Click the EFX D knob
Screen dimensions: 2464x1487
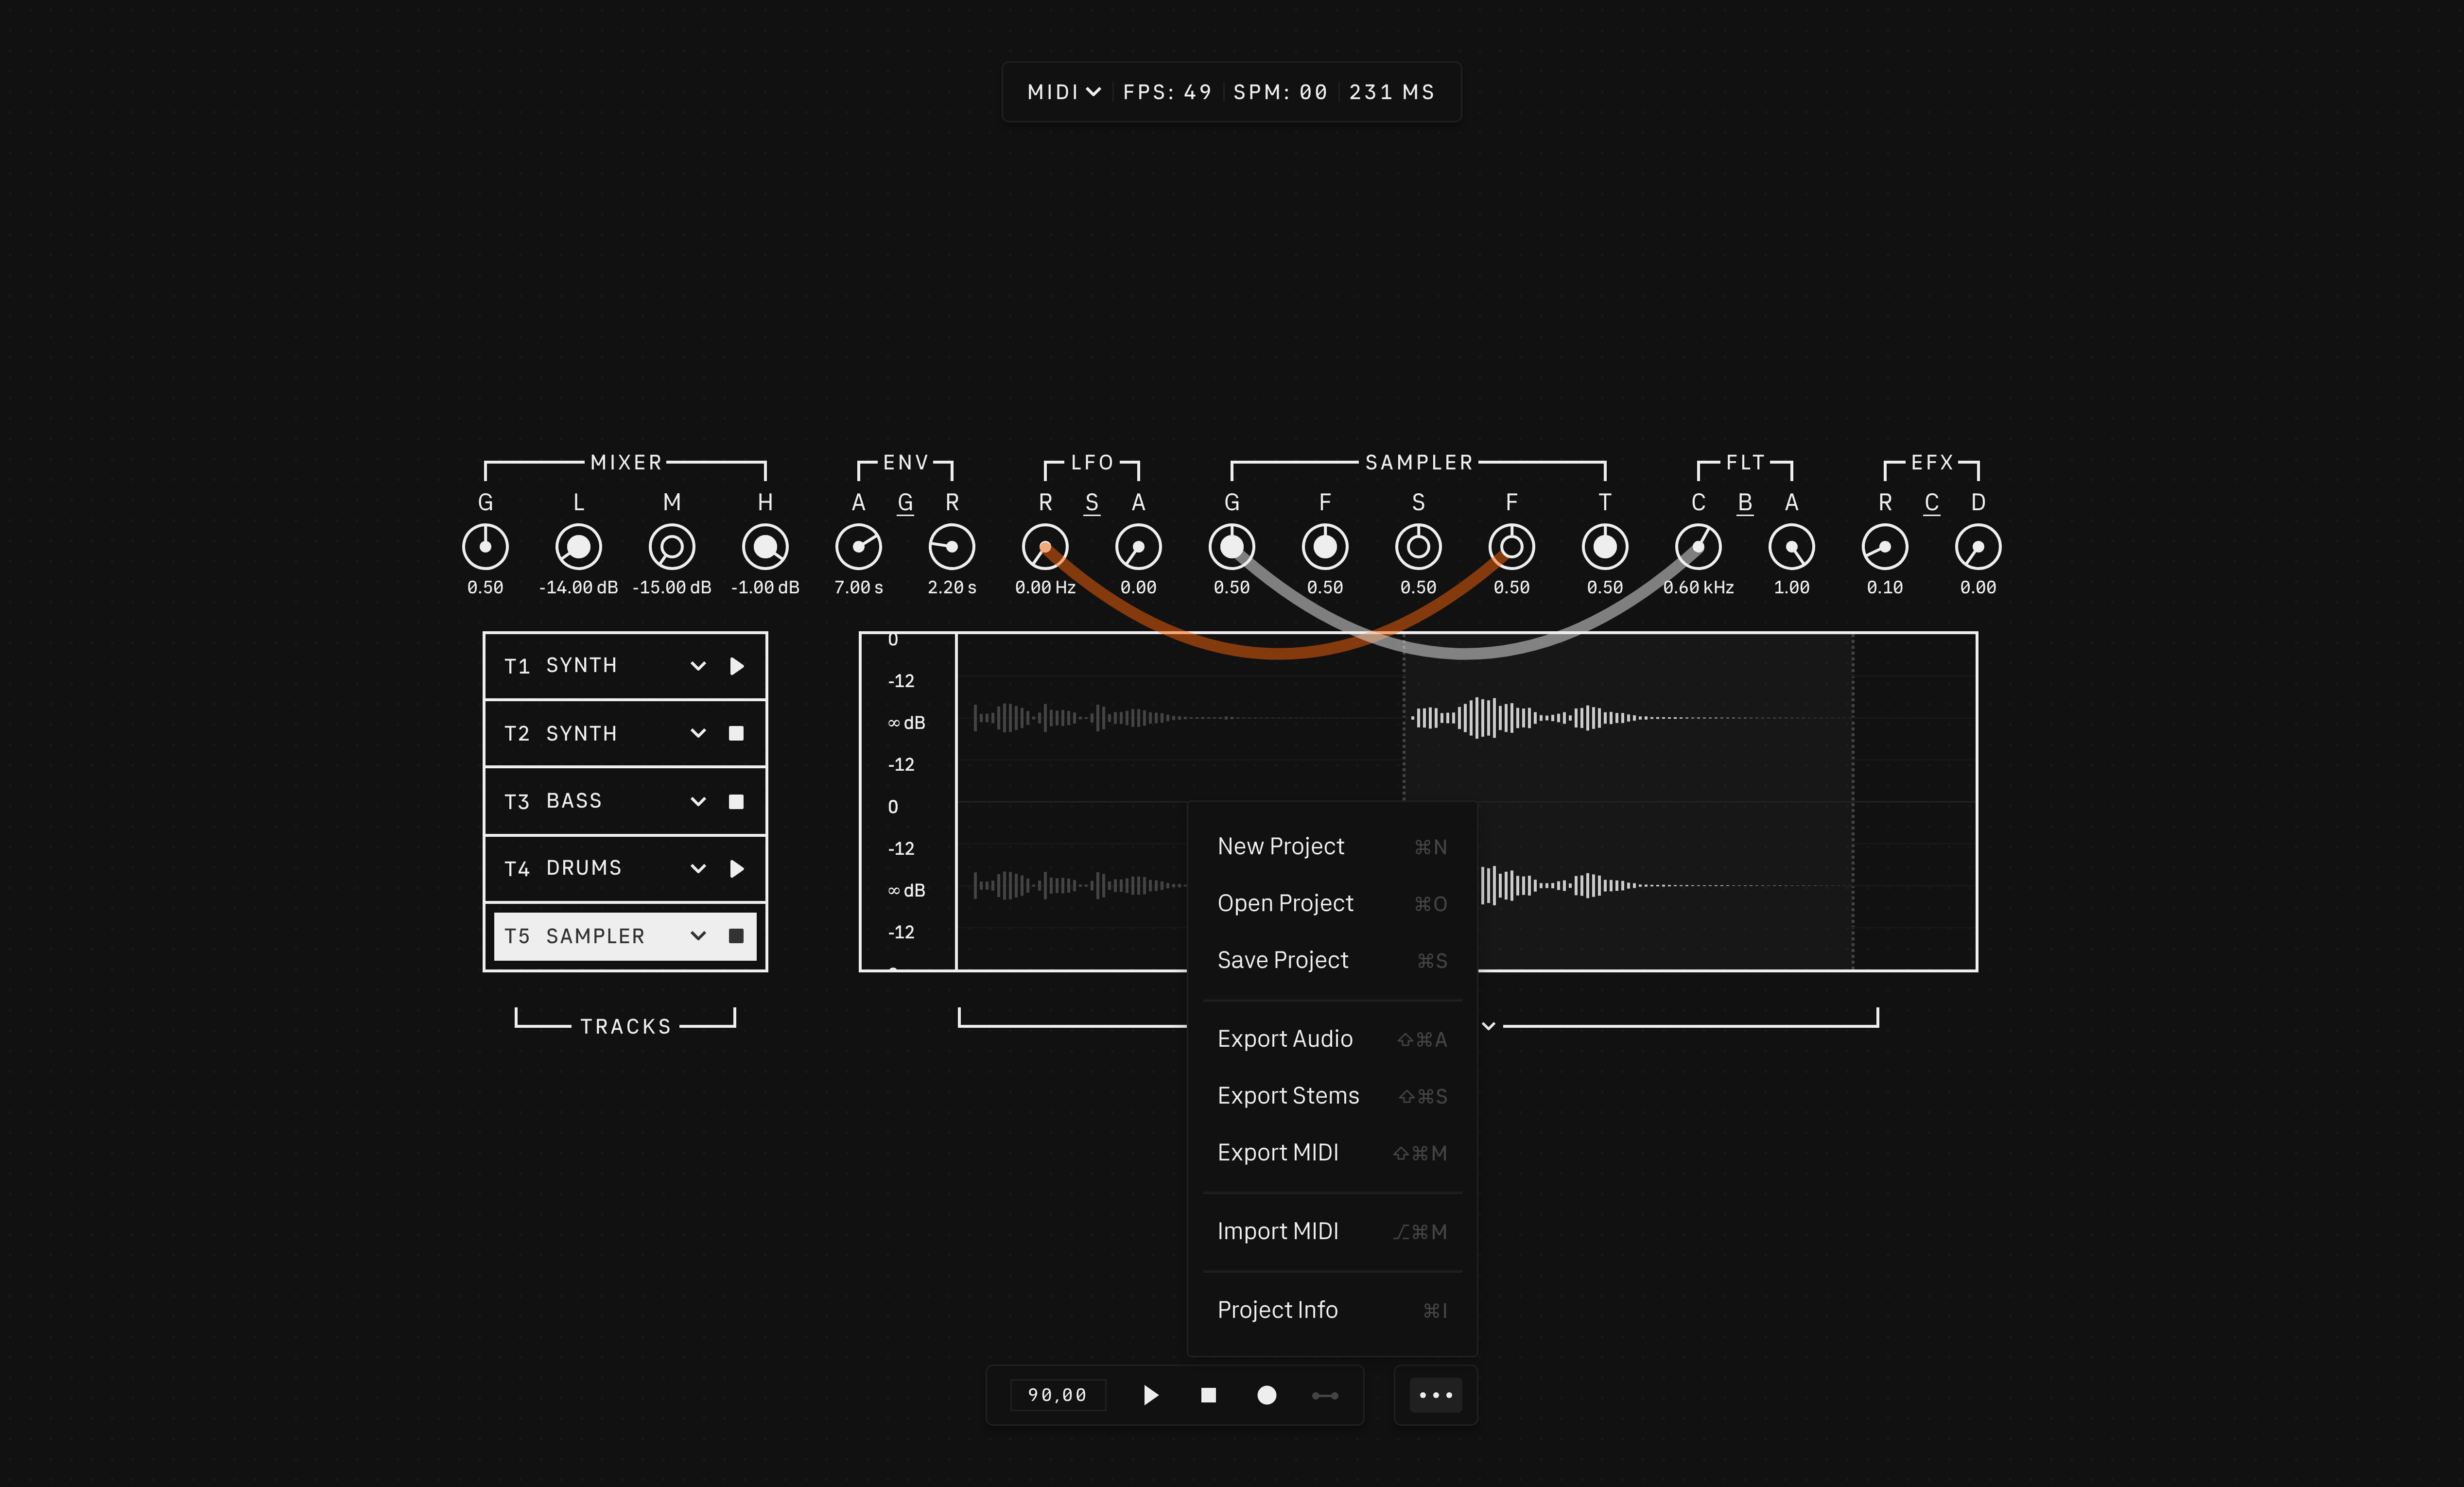point(1978,547)
